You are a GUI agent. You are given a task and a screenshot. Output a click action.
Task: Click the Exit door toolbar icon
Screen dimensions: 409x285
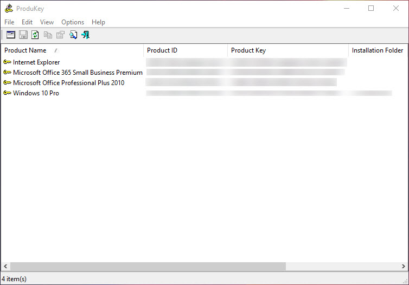(85, 35)
